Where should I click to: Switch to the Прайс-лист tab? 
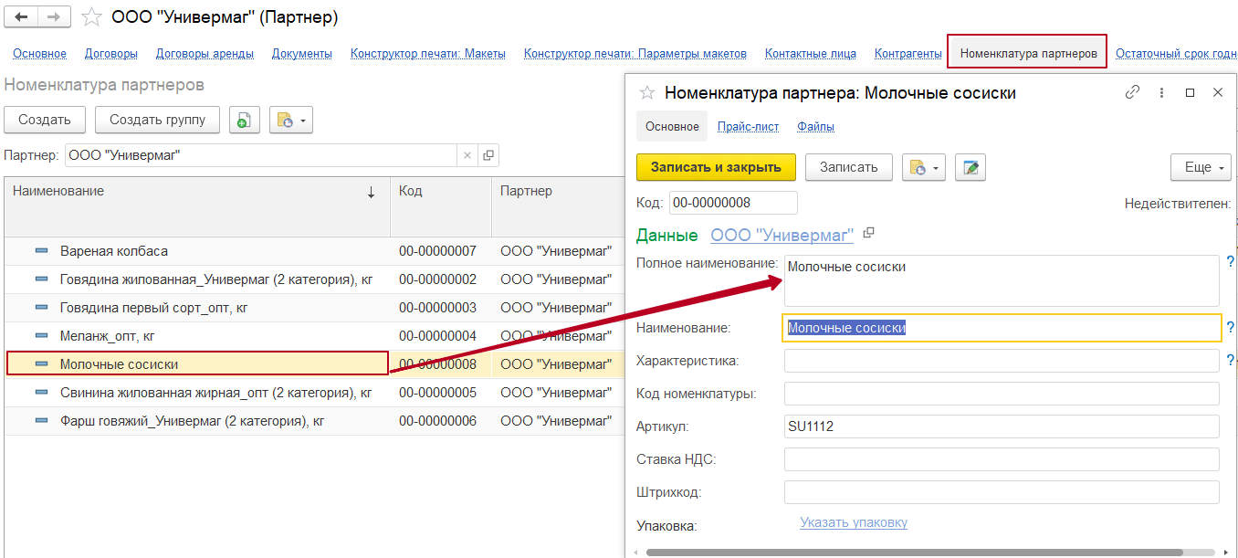(x=748, y=127)
